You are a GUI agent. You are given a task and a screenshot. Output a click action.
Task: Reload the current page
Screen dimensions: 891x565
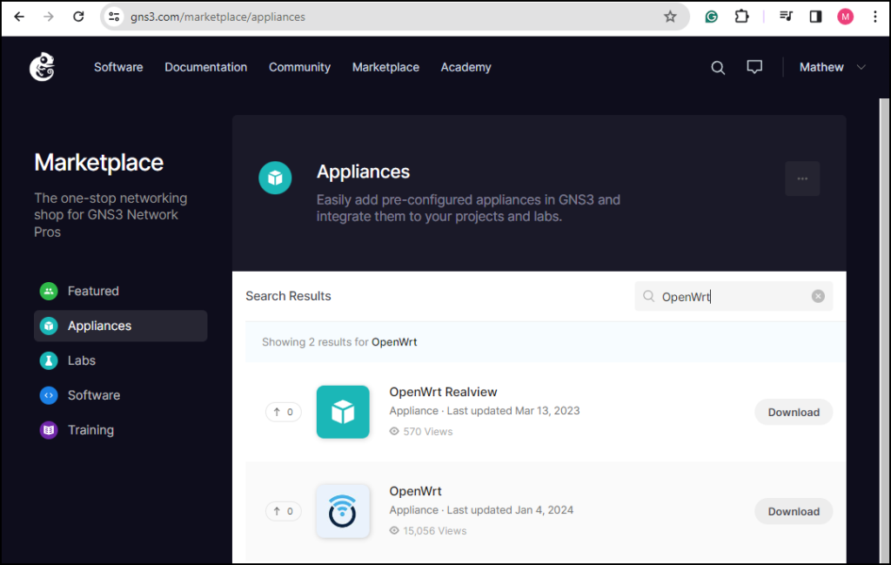78,17
